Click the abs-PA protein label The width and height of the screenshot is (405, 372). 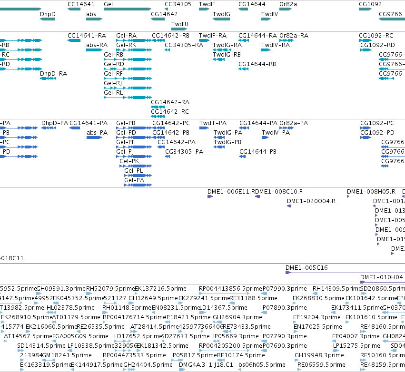click(97, 133)
